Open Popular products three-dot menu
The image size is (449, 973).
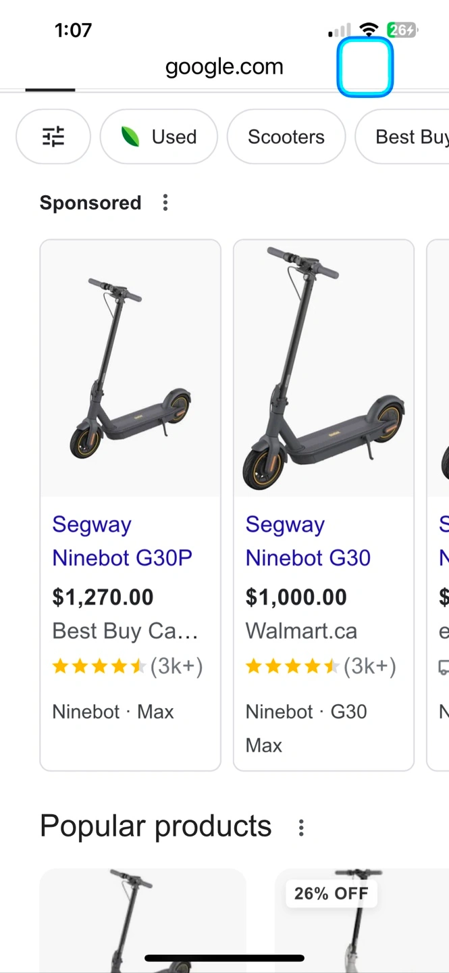tap(301, 827)
